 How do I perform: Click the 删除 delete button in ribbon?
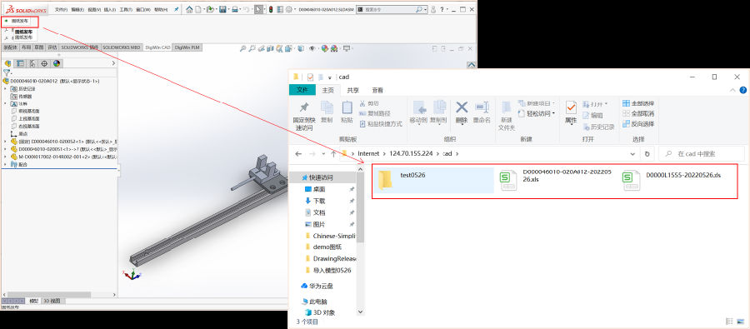click(462, 112)
